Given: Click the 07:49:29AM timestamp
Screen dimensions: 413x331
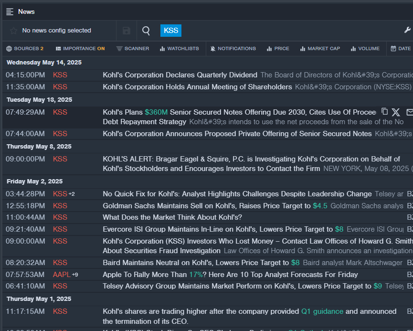Looking at the screenshot, I should [x=25, y=112].
